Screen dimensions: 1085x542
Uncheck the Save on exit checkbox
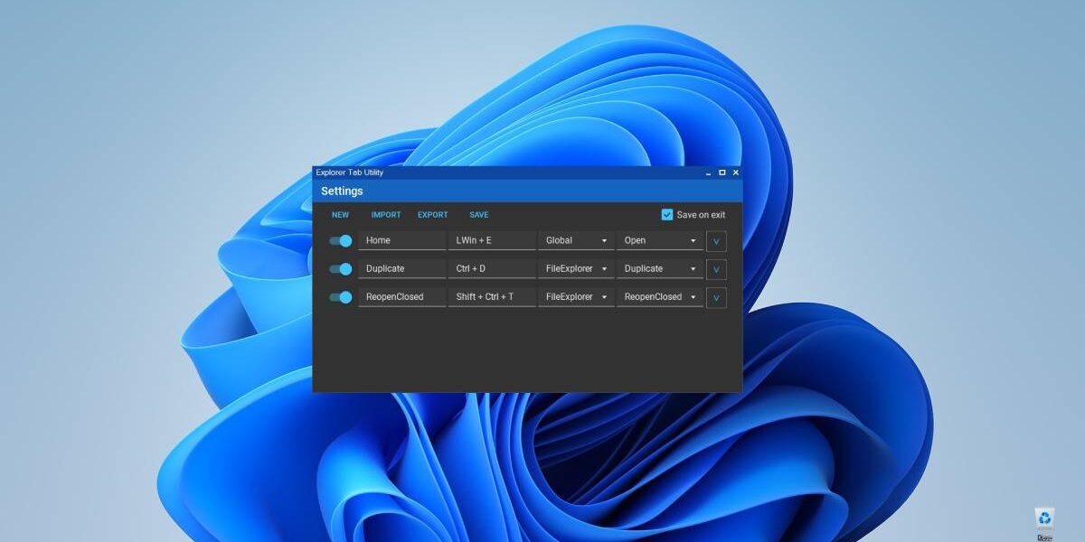[x=666, y=215]
